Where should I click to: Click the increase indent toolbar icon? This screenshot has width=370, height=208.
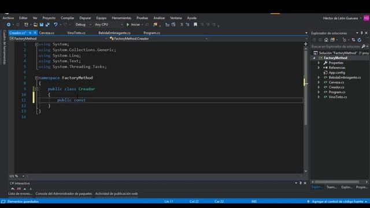click(x=173, y=24)
